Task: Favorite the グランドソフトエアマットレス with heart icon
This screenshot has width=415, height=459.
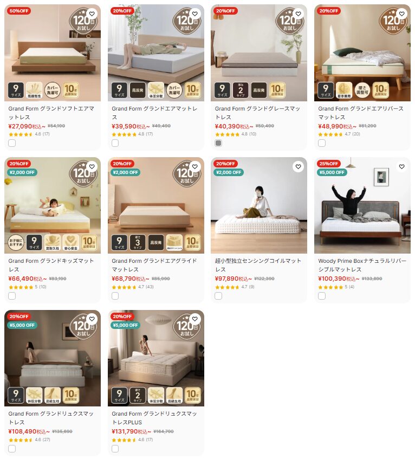Action: click(92, 14)
